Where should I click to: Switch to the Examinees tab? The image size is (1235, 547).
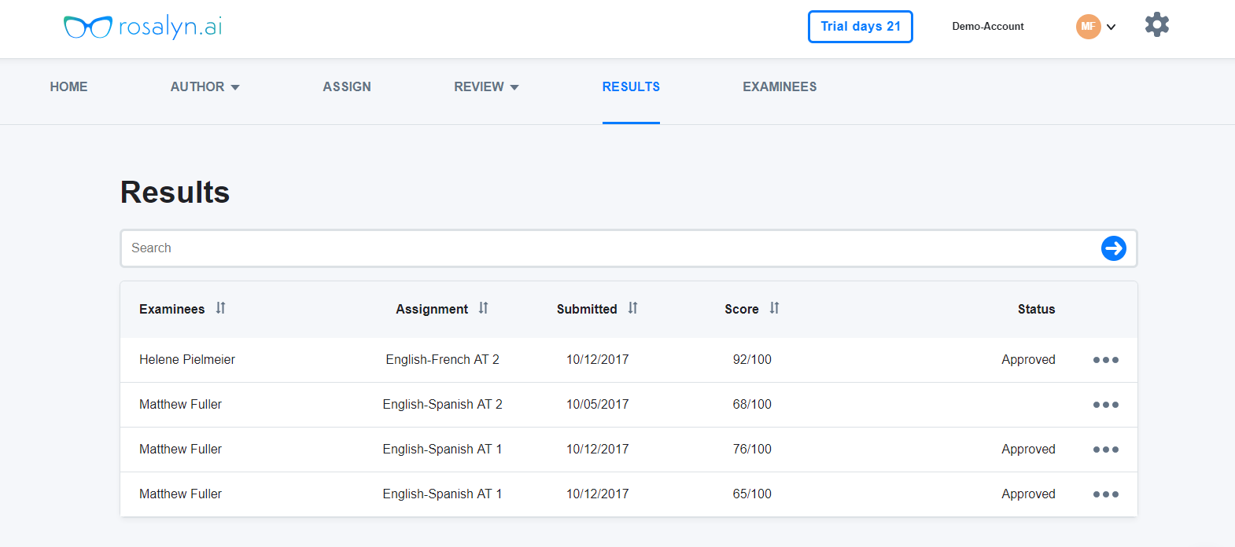[x=780, y=87]
